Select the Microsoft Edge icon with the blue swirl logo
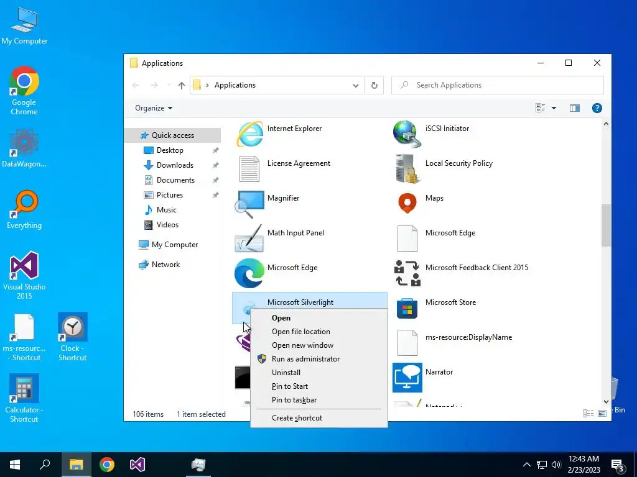 click(x=249, y=273)
